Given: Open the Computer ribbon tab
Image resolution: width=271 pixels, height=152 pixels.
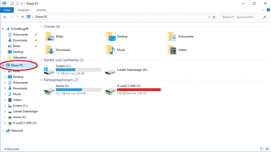Looking at the screenshot, I should click(23, 10).
